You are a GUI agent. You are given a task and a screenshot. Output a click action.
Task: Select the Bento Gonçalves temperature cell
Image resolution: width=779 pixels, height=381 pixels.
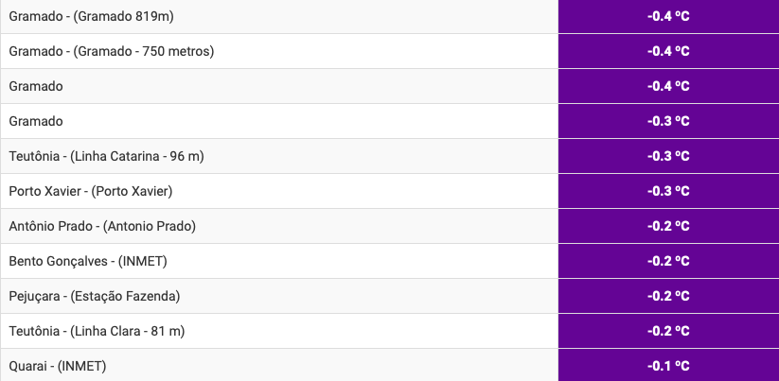tap(668, 261)
